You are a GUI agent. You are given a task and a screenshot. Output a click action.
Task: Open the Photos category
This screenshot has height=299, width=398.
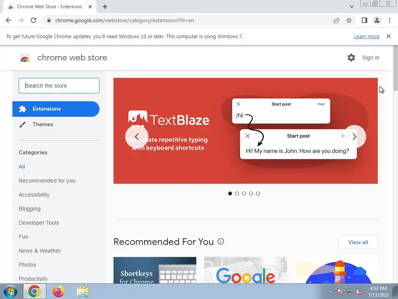click(28, 265)
